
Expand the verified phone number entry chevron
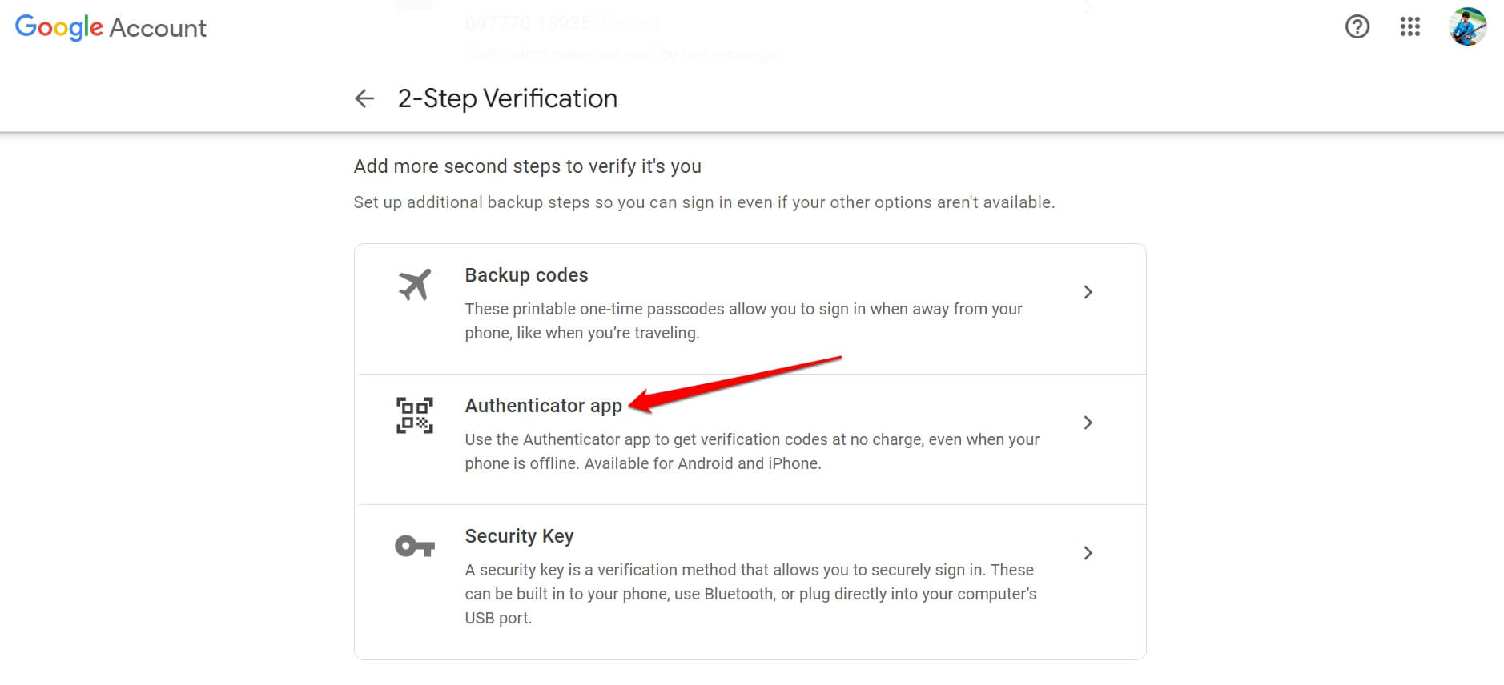[x=1088, y=6]
